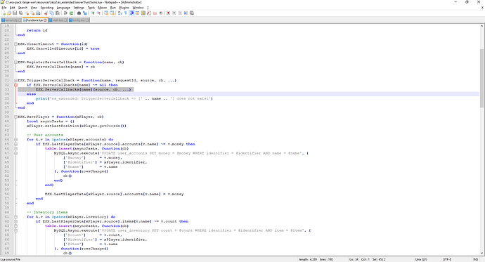Collapse the red if-block fold on line 32
Image resolution: width=485 pixels, height=262 pixels.
point(15,85)
